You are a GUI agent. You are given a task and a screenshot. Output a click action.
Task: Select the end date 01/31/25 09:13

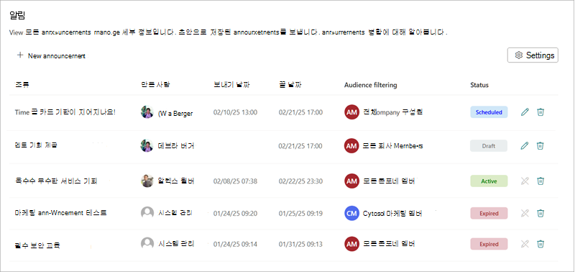(x=300, y=244)
